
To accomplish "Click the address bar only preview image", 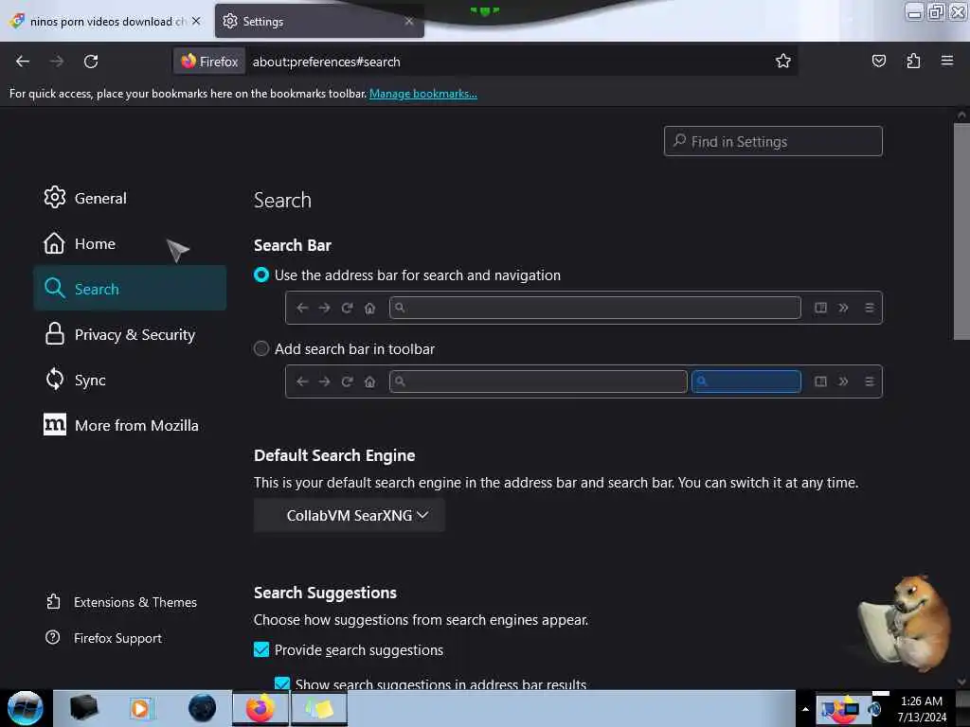I will point(584,308).
